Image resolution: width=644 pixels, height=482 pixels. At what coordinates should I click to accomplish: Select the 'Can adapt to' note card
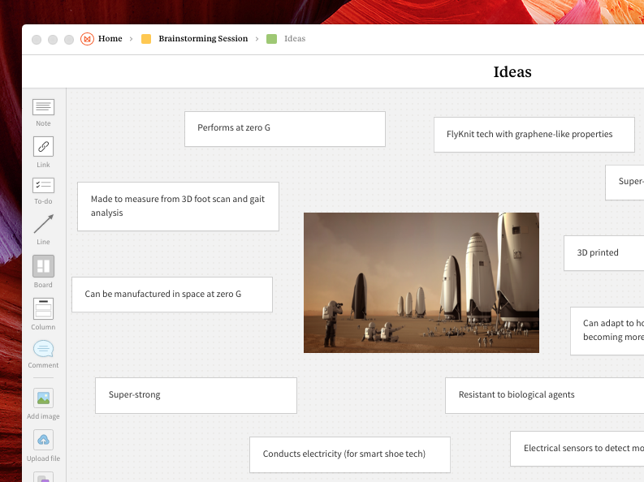(607, 331)
